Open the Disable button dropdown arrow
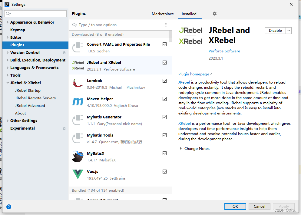This screenshot has height=215, width=301. click(x=289, y=31)
